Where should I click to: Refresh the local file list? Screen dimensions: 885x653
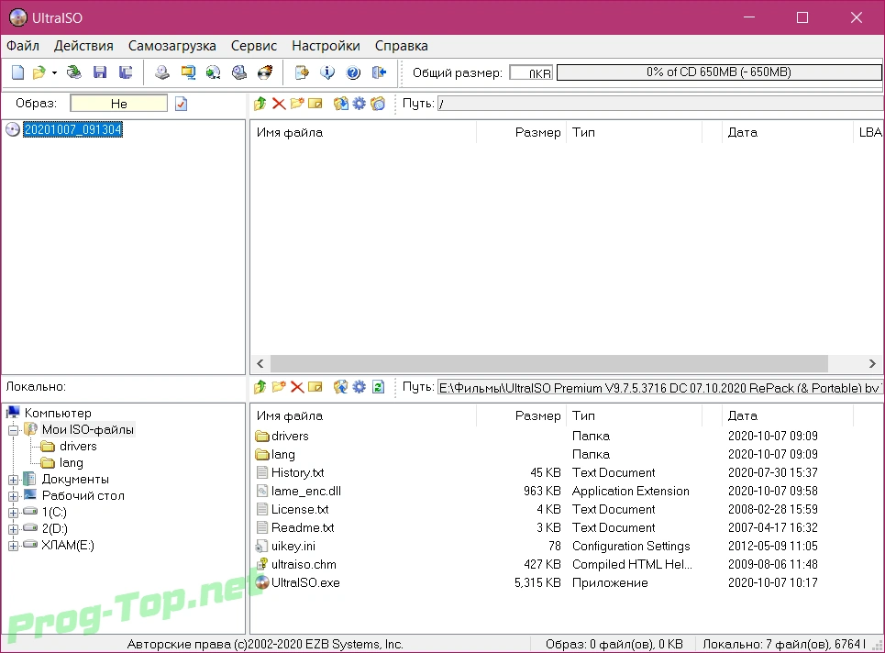click(x=378, y=387)
